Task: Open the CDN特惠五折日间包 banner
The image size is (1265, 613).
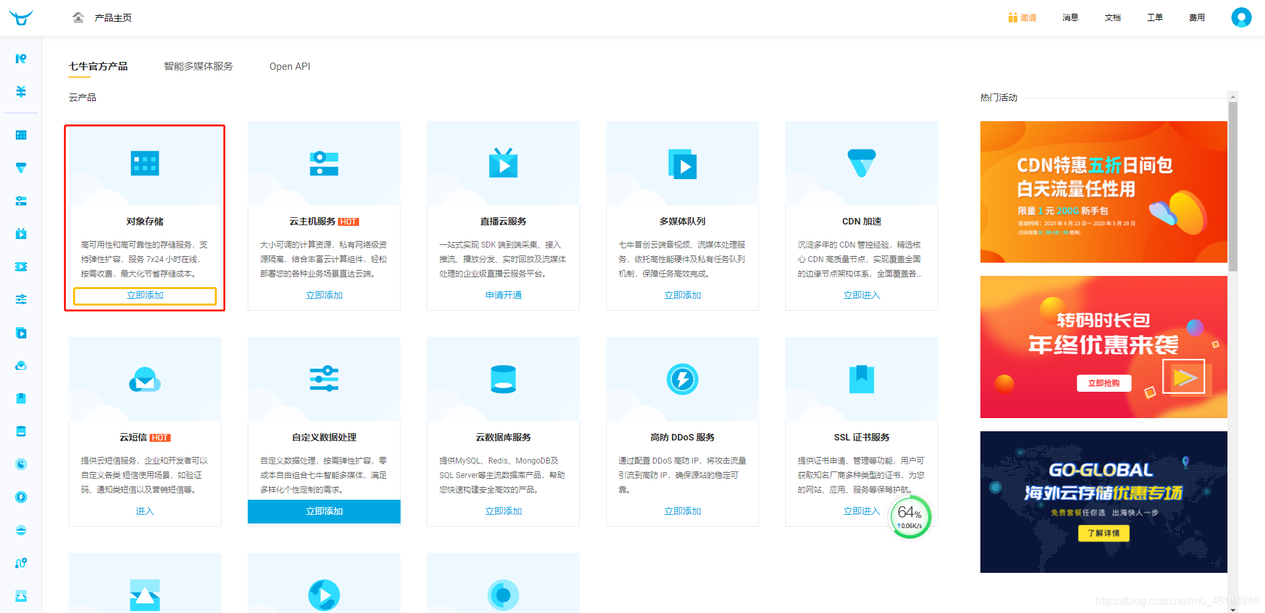Action: 1104,192
